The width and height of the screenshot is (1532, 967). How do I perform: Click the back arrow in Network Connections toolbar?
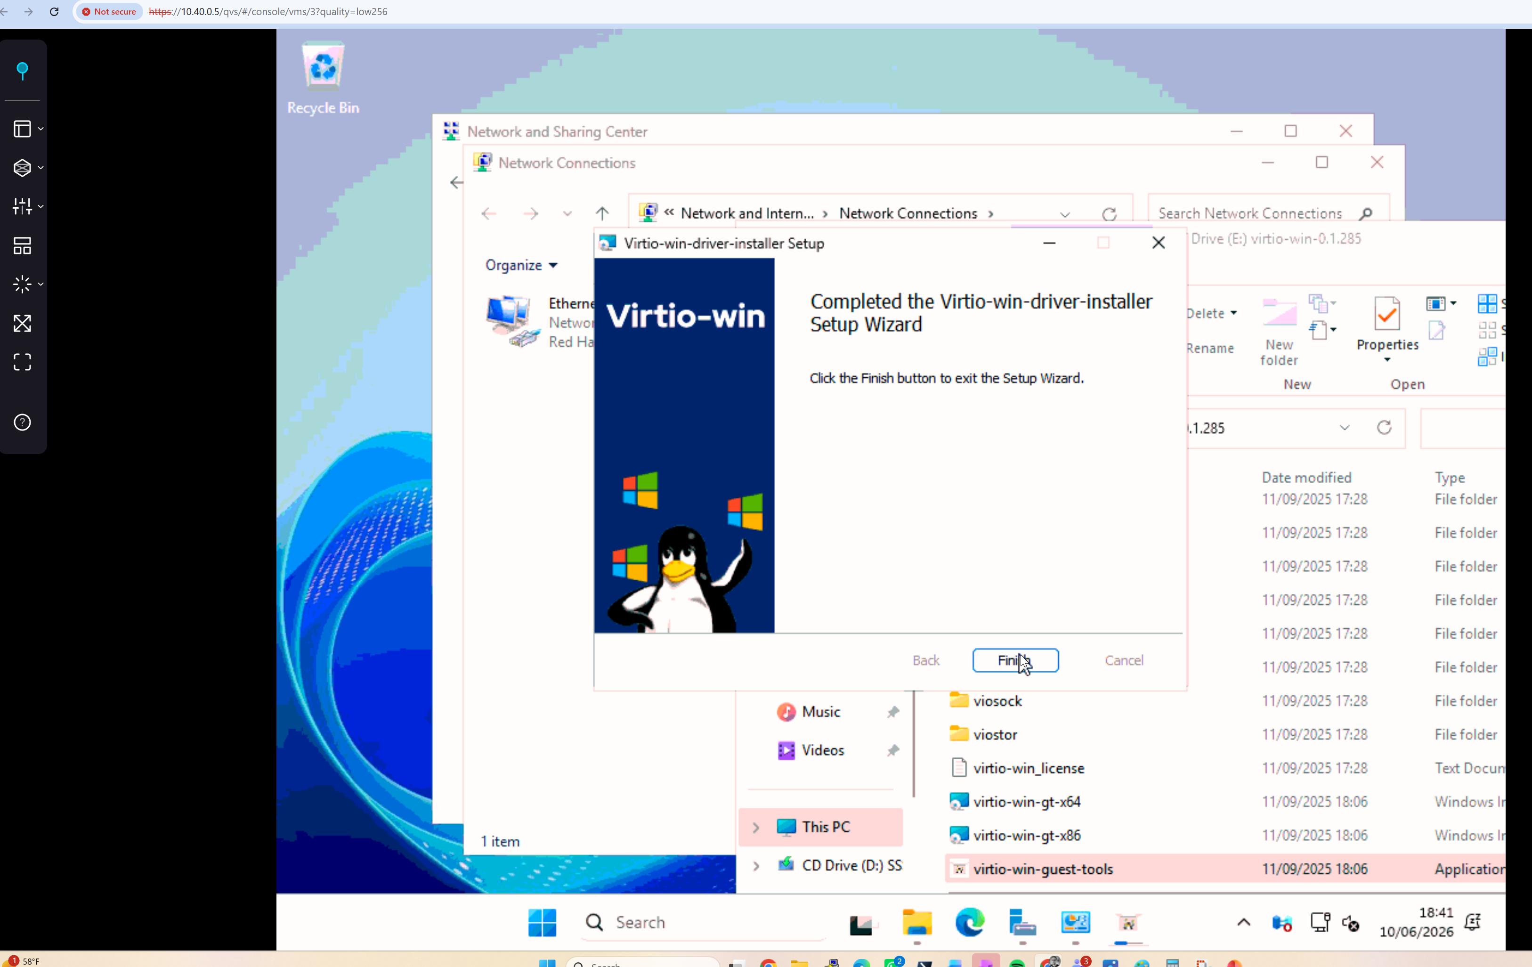pyautogui.click(x=489, y=213)
